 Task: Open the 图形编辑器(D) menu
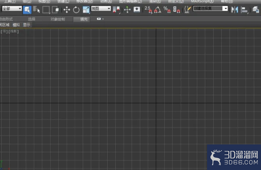point(130,1)
